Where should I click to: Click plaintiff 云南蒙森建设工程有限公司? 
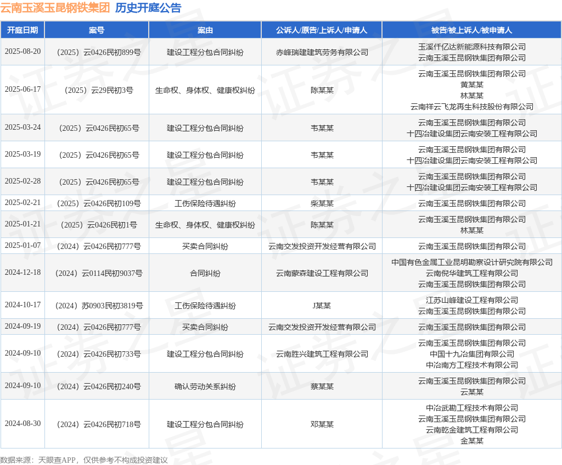coord(322,273)
